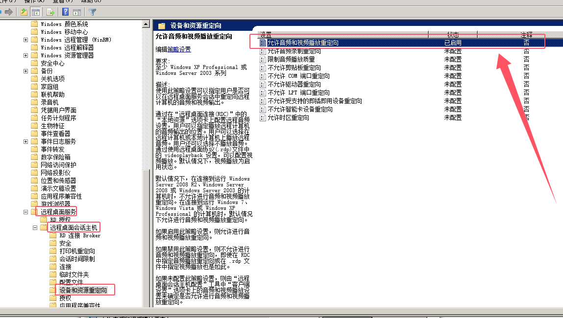This screenshot has height=318, width=563.
Task: Toggle the Show/Hide Action Pane icon
Action: [77, 12]
